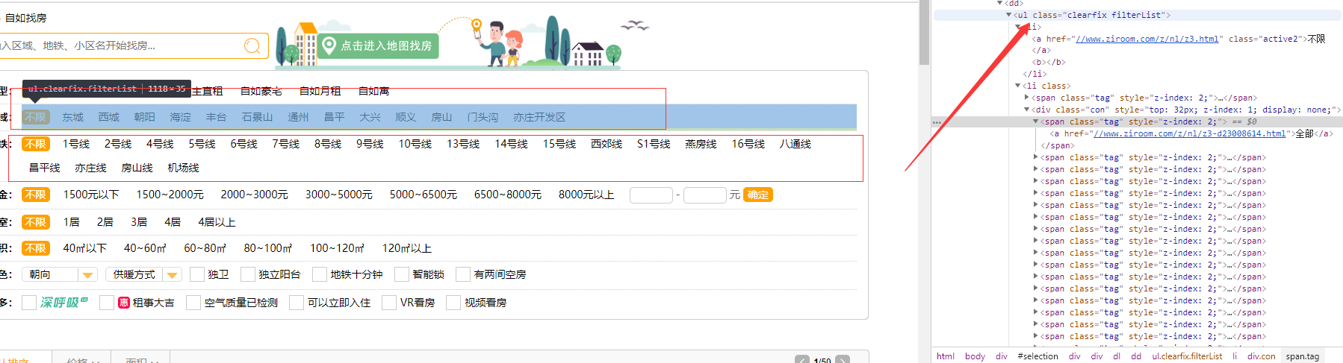
Task: Click the red 惠 icon beside 租事大吉
Action: tap(124, 303)
